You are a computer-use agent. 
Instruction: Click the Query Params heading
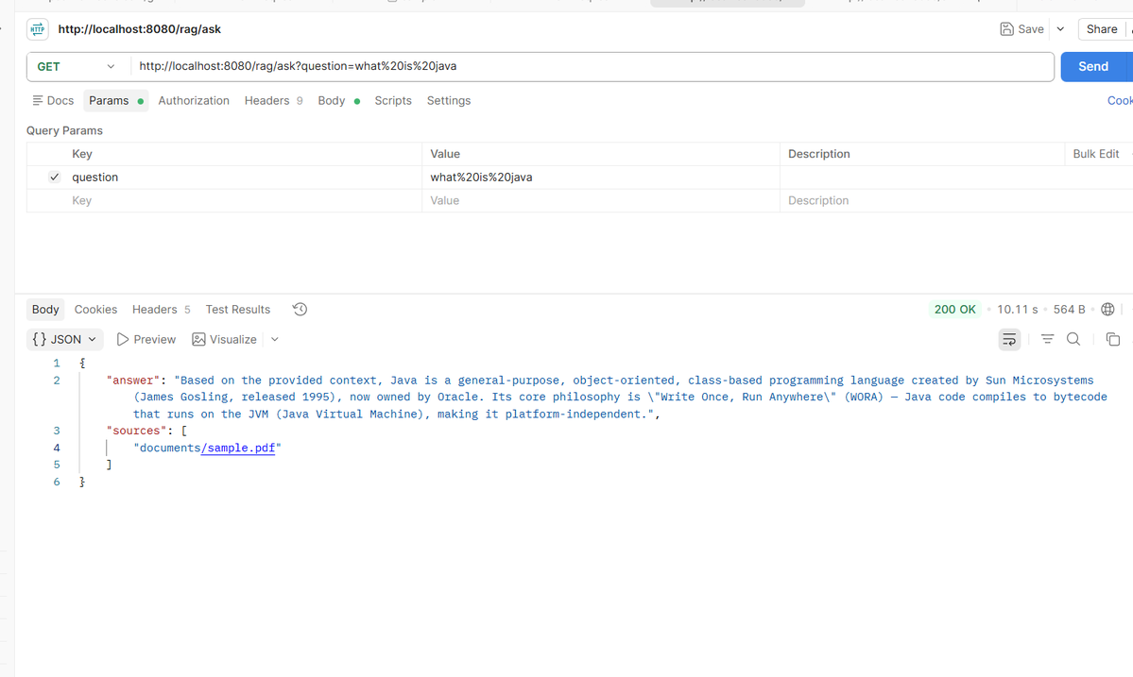click(x=64, y=130)
